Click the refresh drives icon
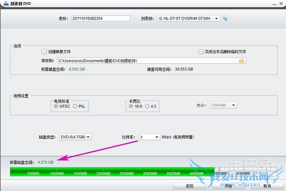This screenshot has width=286, height=191. point(225,19)
